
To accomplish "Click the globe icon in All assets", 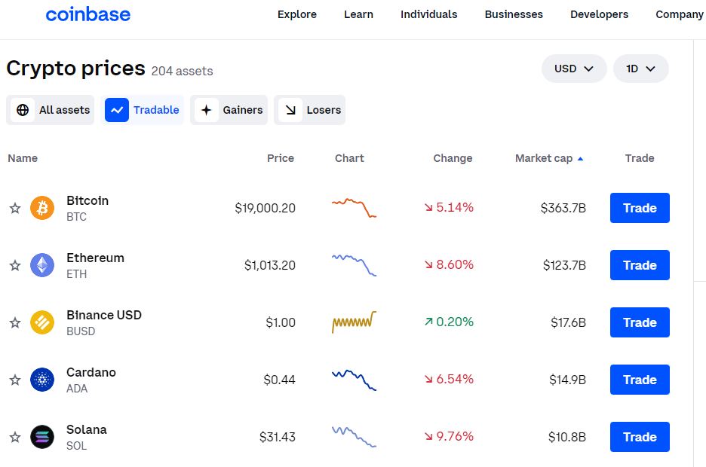I will tap(23, 110).
